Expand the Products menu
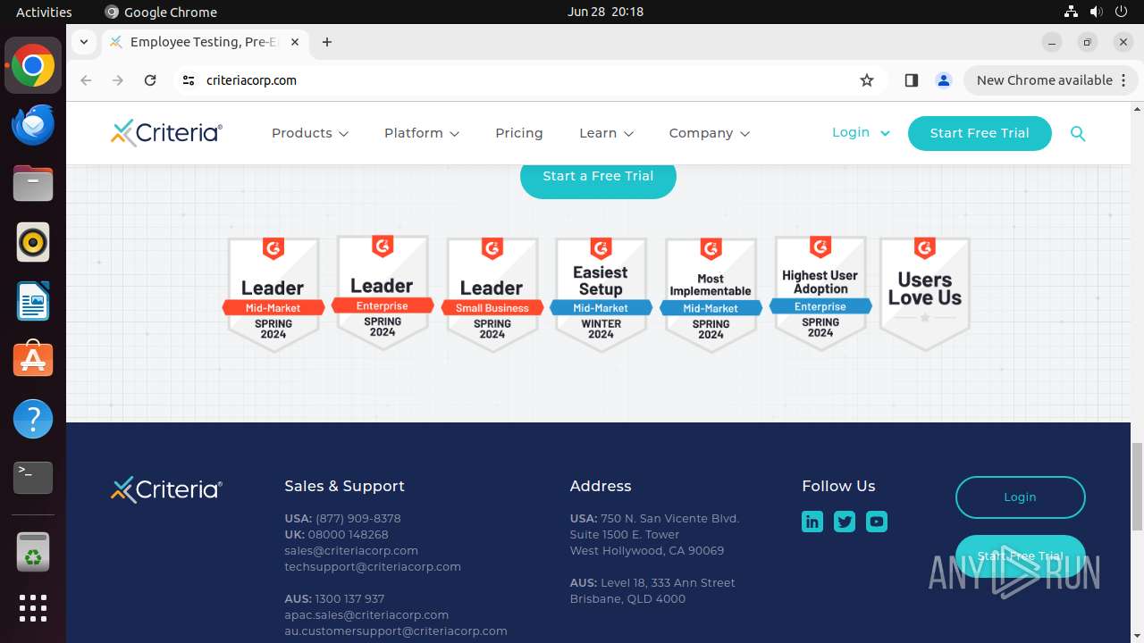Screen dimensions: 1144x643 coord(309,133)
